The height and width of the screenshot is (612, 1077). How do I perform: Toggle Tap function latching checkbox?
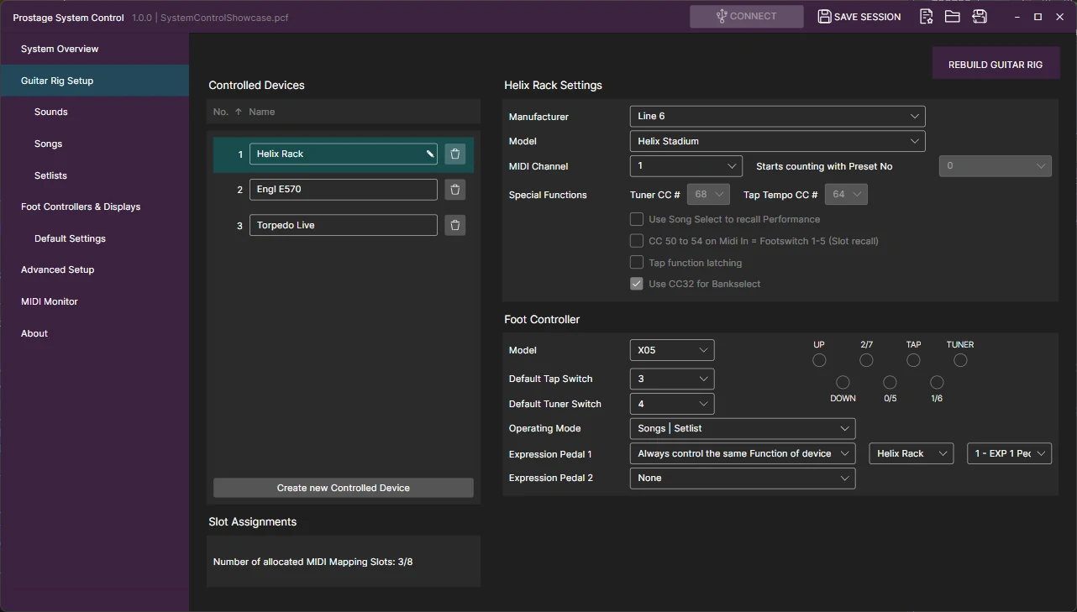click(637, 263)
